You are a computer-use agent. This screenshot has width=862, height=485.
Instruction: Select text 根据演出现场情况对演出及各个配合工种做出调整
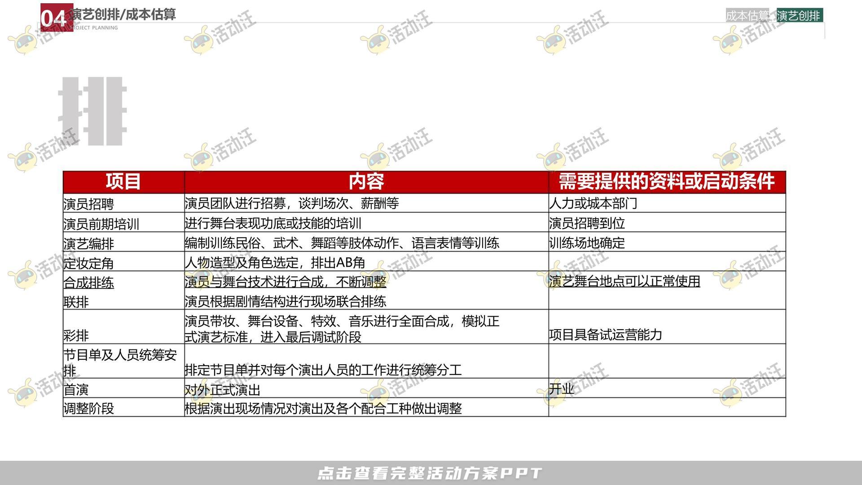pyautogui.click(x=323, y=408)
